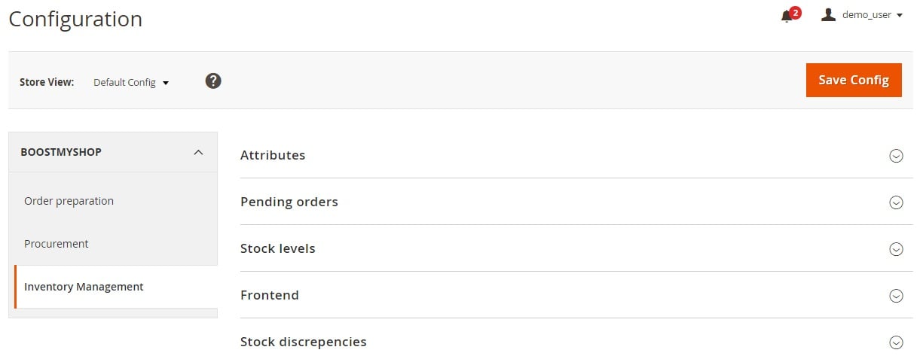
Task: Expand the Attributes section heading
Action: coord(273,155)
